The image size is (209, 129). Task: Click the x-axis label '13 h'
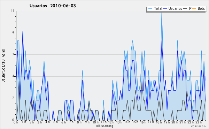[119, 122]
